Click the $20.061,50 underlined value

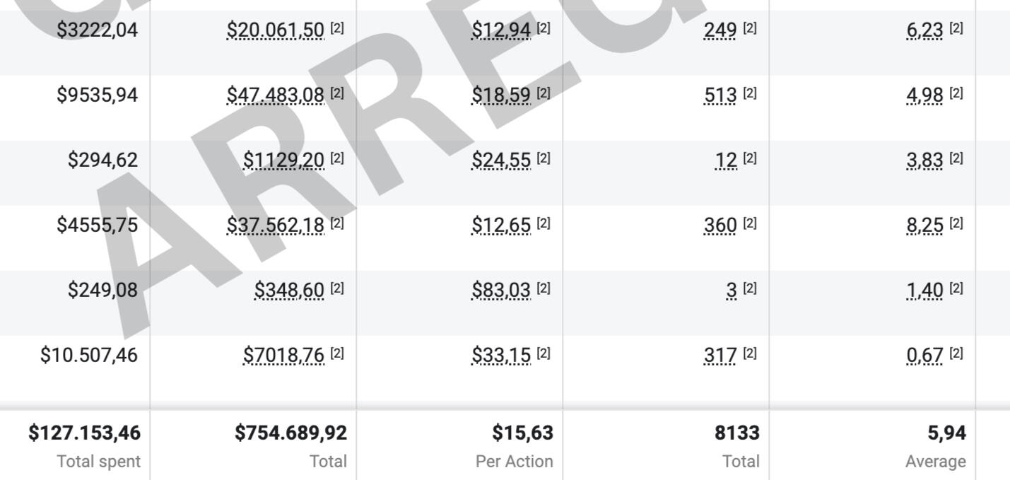click(276, 30)
